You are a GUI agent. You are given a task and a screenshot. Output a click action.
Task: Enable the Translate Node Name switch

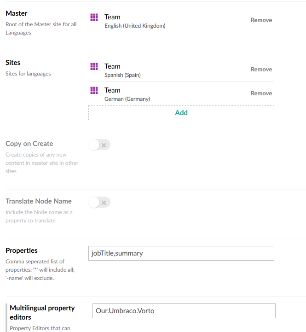(99, 203)
